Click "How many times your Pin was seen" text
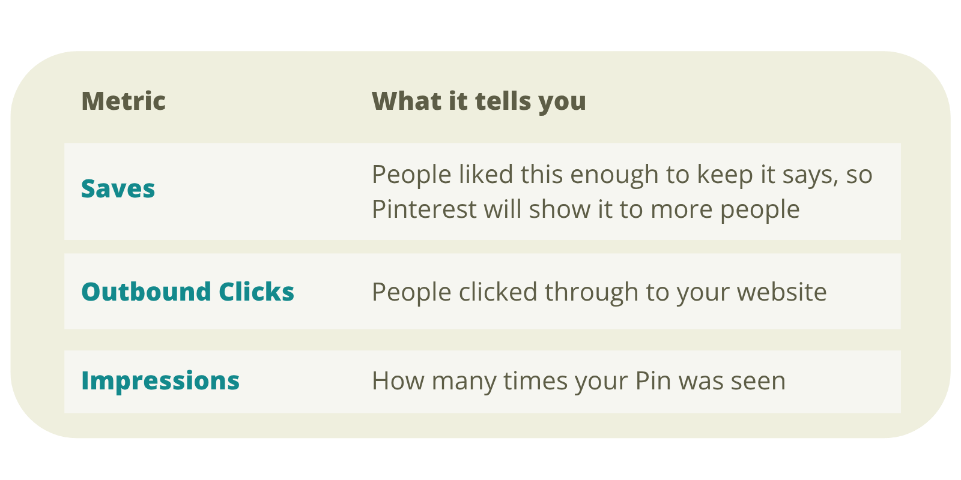 [578, 381]
